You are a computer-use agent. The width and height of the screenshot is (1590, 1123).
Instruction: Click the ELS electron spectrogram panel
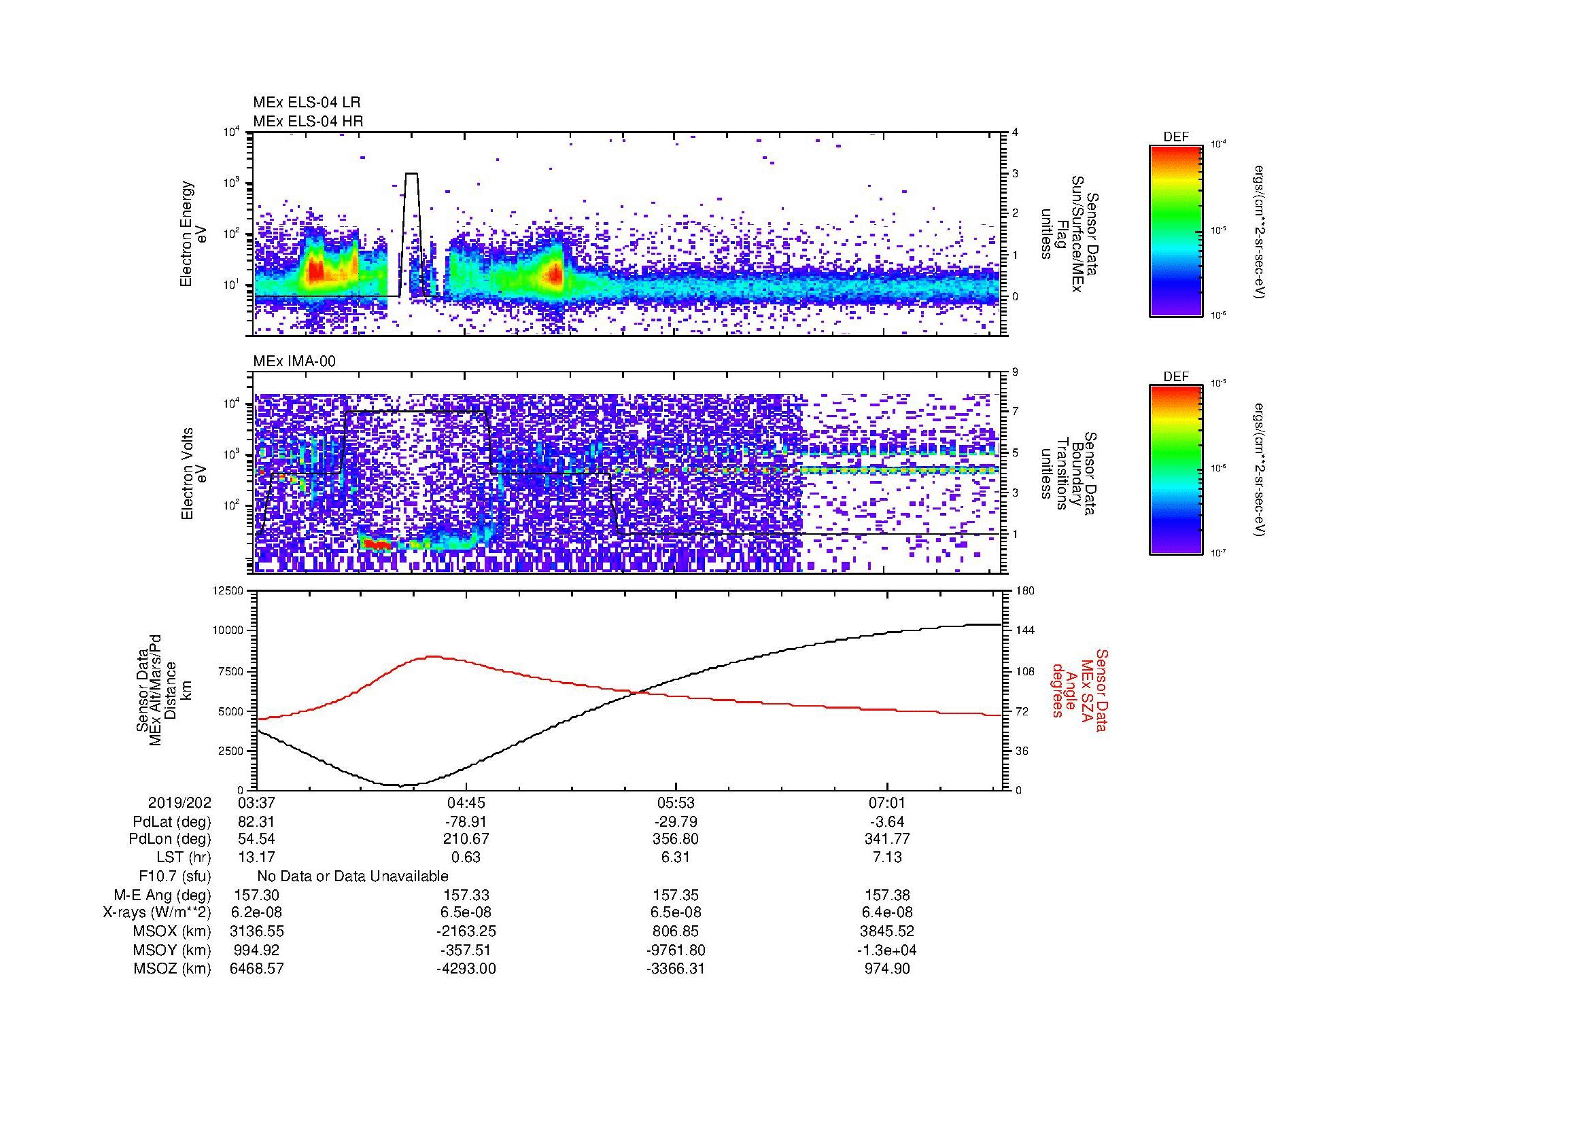coord(628,234)
